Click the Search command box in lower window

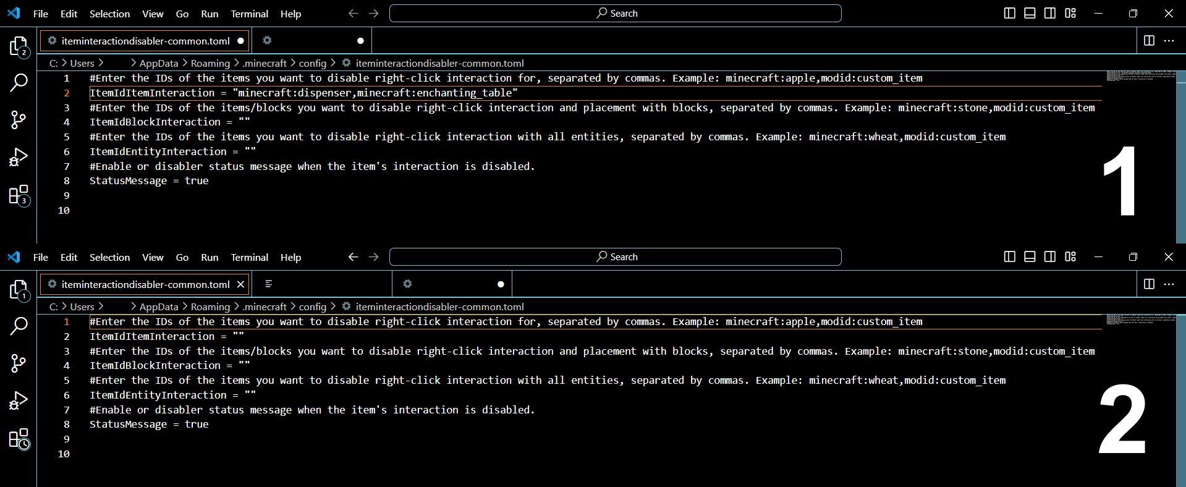[615, 256]
